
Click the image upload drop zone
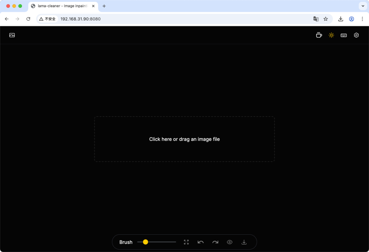(x=184, y=139)
